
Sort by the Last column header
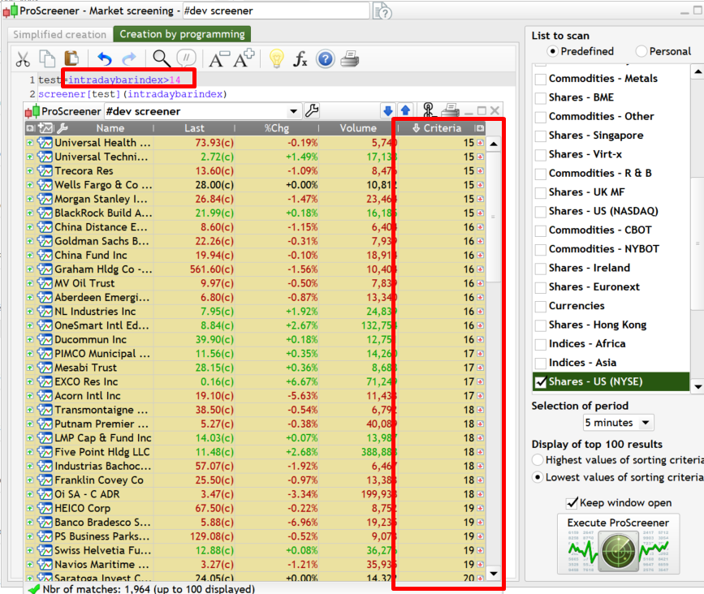[x=194, y=128]
